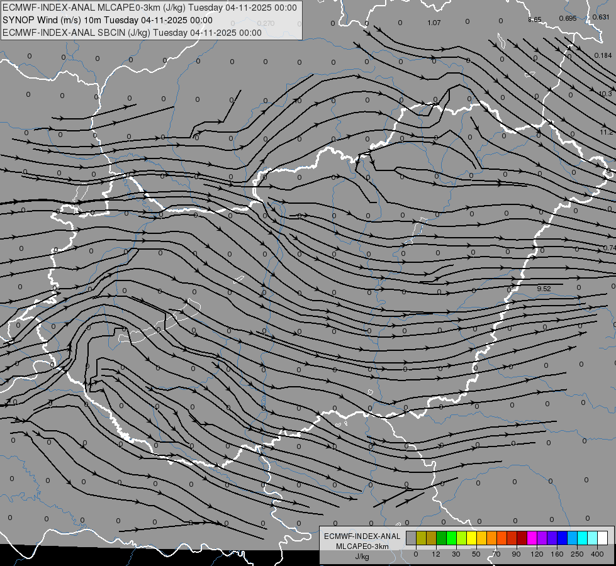Click the 8.65 value on the map
616x566 pixels.
pos(535,19)
